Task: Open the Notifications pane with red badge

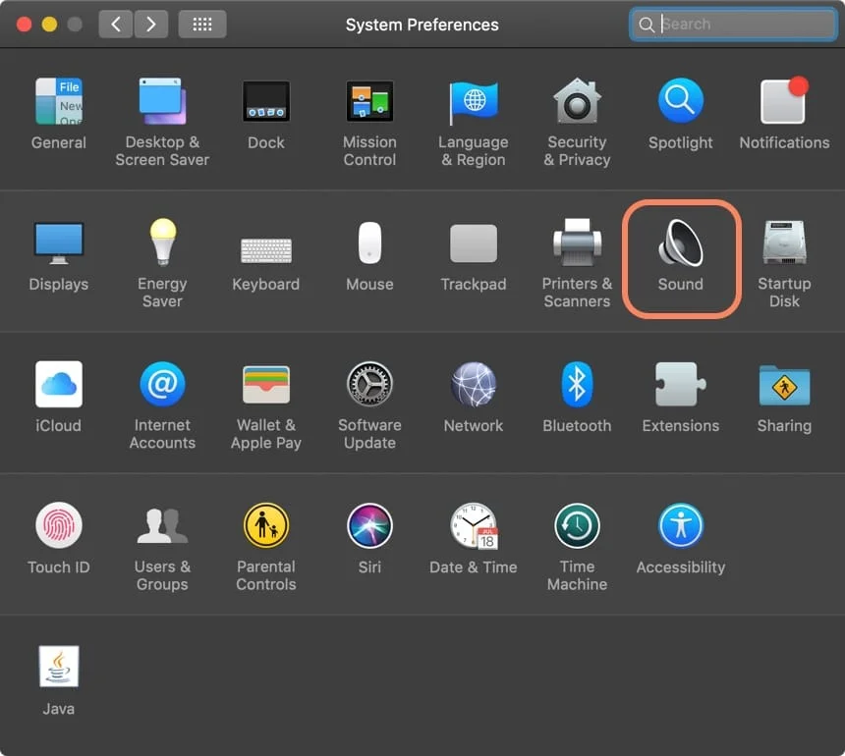Action: (x=783, y=102)
